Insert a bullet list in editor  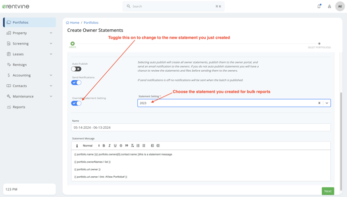click(x=144, y=145)
